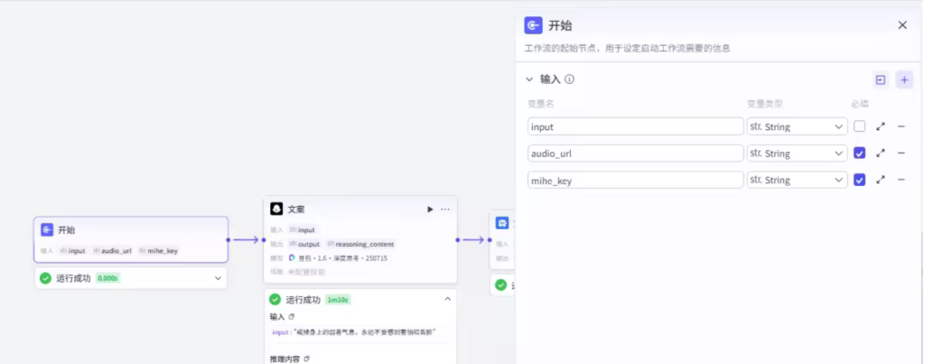Viewport: 925px width, 364px height.
Task: Expand the 开始 node run result
Action: click(x=217, y=278)
